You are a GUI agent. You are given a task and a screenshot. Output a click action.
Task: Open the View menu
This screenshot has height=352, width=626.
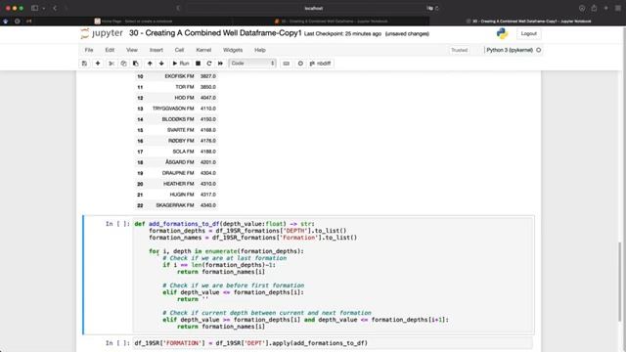click(132, 50)
